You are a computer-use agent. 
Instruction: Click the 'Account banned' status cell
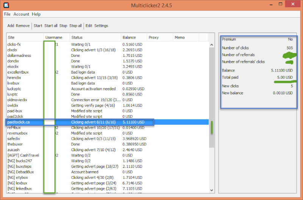click(84, 172)
